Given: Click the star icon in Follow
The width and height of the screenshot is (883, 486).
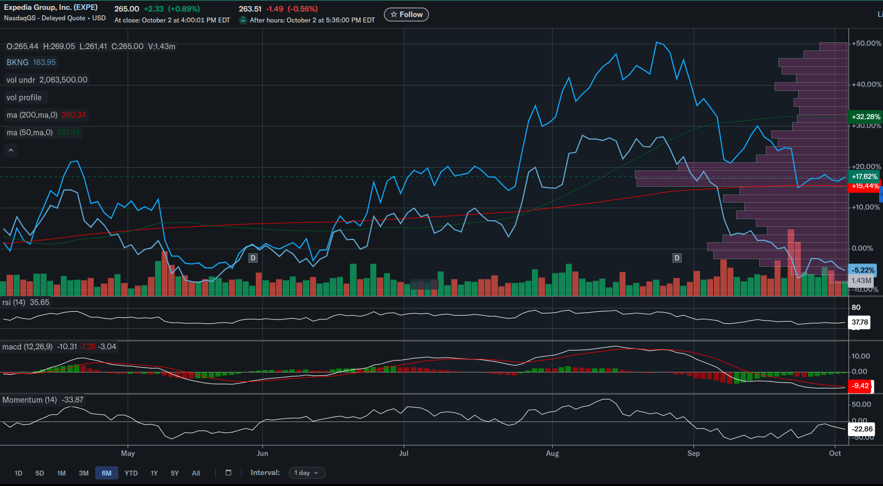Looking at the screenshot, I should tap(393, 15).
